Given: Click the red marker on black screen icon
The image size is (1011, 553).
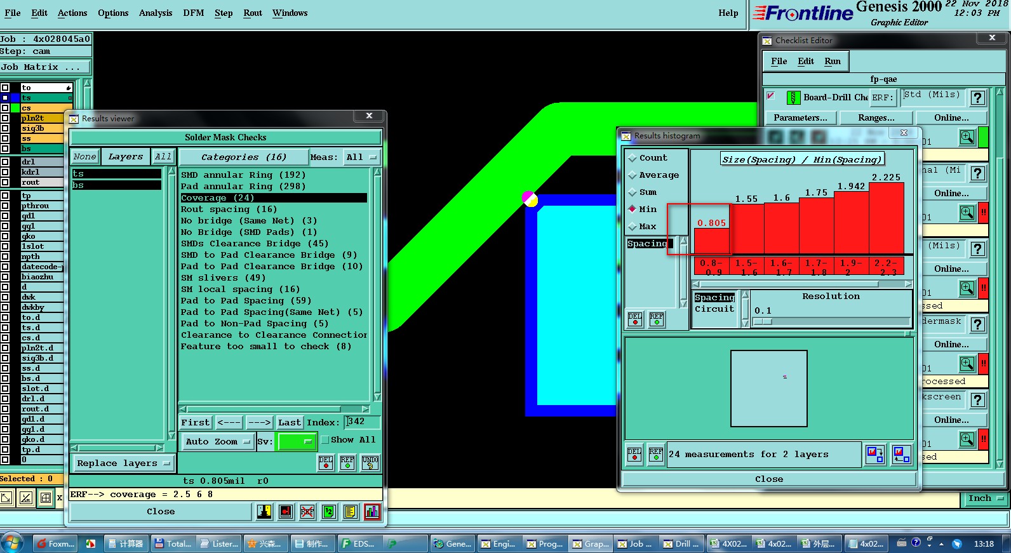Looking at the screenshot, I should tap(286, 511).
